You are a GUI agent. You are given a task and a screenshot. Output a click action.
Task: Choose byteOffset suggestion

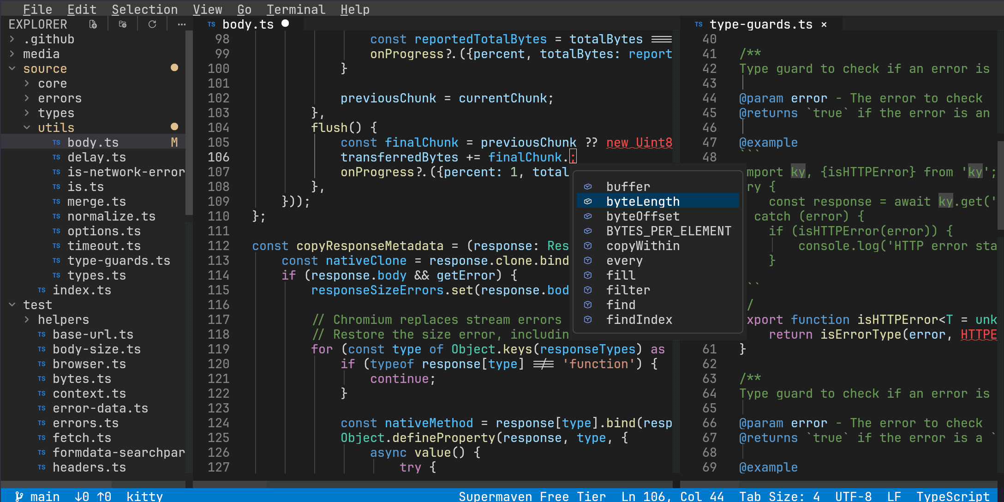(657, 216)
